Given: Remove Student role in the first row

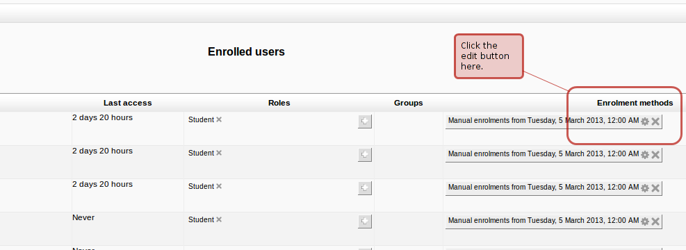Looking at the screenshot, I should pos(219,119).
